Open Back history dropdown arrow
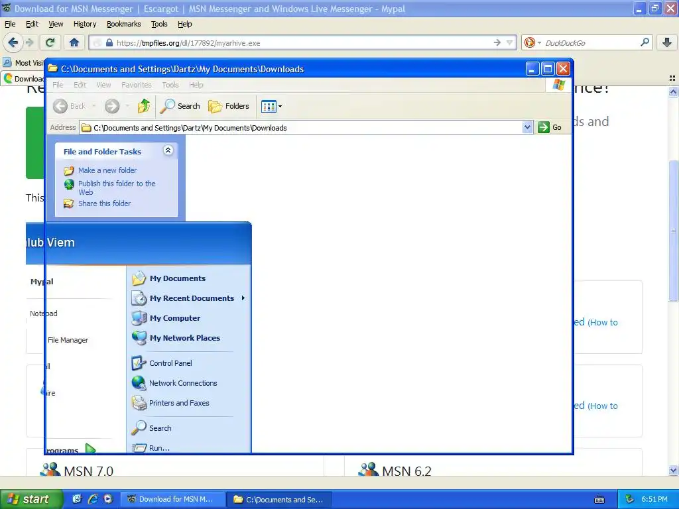 tap(94, 106)
